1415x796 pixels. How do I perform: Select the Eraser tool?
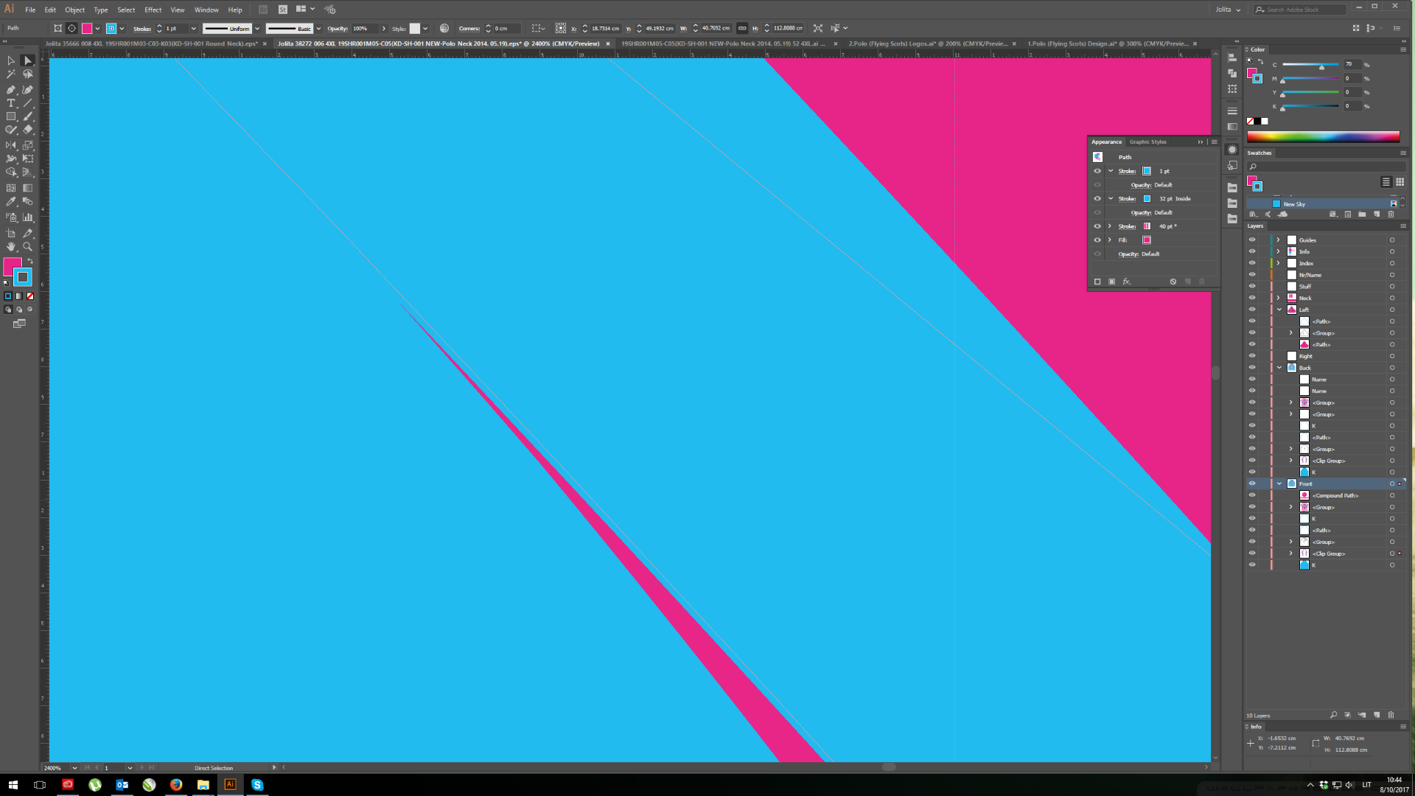[x=27, y=130]
